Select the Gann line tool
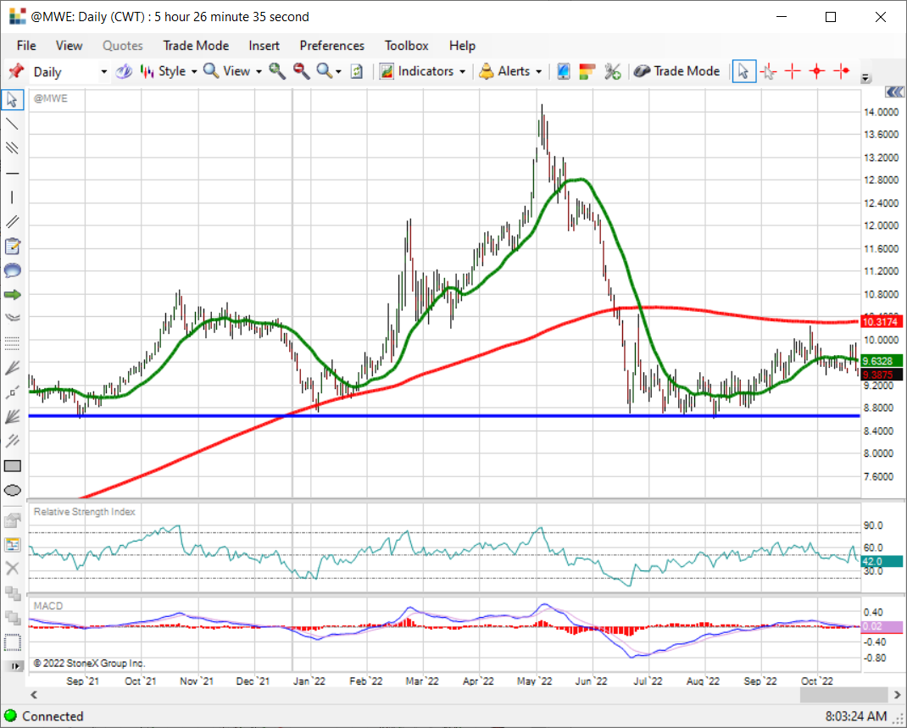 tap(12, 392)
